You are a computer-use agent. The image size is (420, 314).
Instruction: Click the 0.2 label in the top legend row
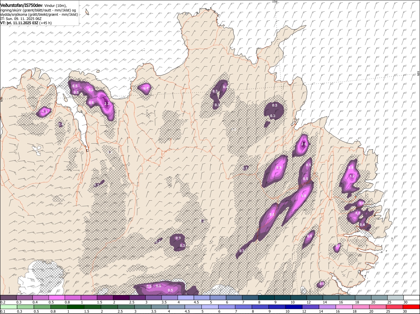coord(3,302)
